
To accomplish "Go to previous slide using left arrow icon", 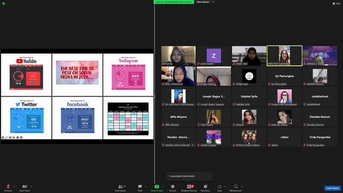I will [x=3, y=137].
